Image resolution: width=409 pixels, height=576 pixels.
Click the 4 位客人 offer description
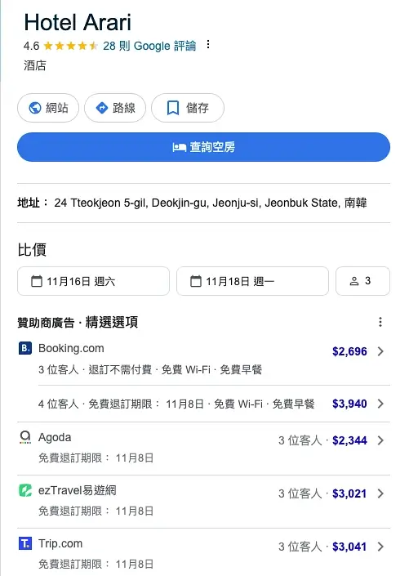coord(176,404)
